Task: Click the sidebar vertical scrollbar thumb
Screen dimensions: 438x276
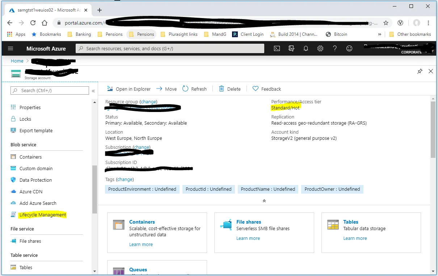Action: pos(95,189)
